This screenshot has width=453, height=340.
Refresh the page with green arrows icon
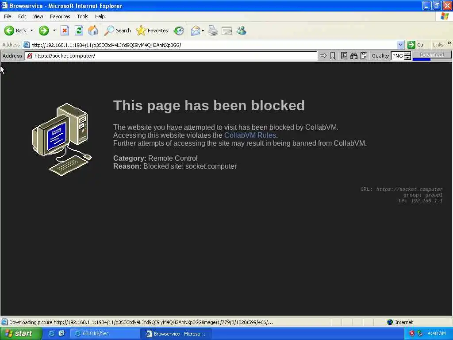79,31
